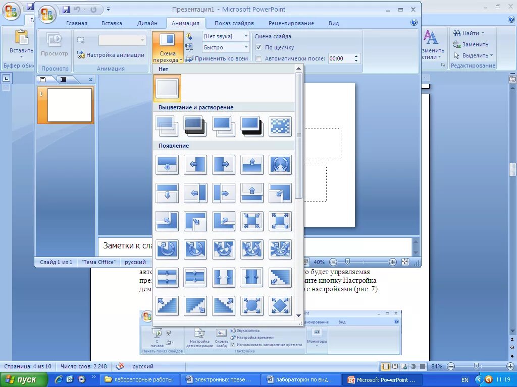Image resolution: width=517 pixels, height=387 pixels.
Task: Select the Split Horizontal In transition
Action: tap(167, 278)
